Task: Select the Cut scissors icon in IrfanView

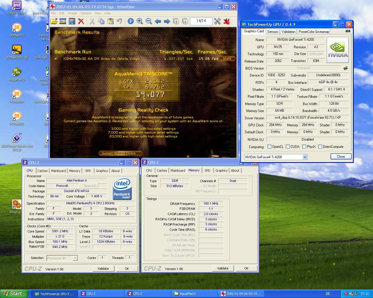Action: pyautogui.click(x=92, y=21)
